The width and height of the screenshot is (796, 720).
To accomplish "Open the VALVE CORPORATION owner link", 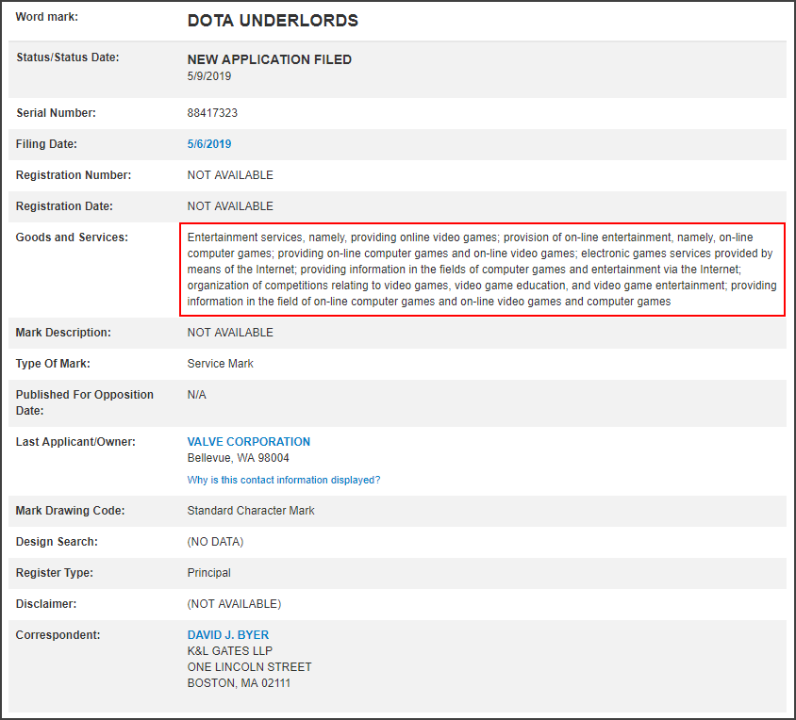I will click(x=248, y=442).
